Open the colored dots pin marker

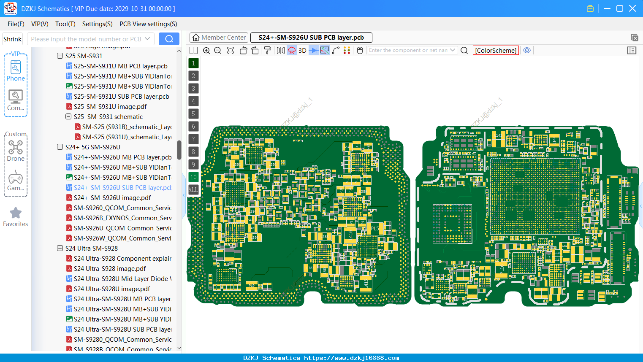pyautogui.click(x=347, y=50)
